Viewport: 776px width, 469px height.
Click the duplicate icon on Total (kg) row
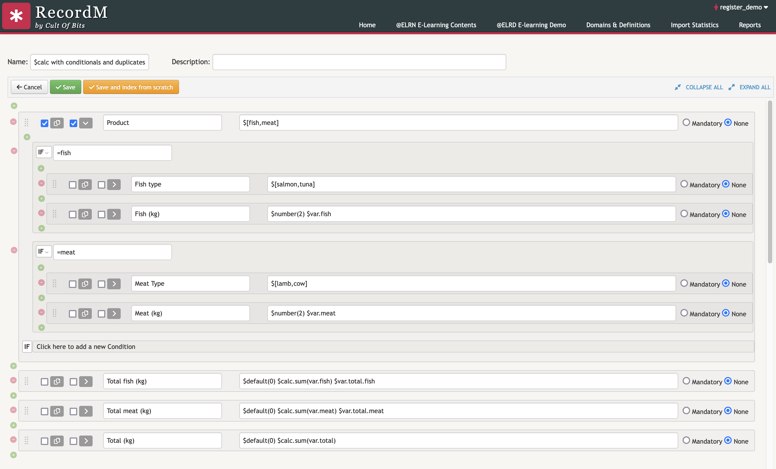click(x=57, y=441)
